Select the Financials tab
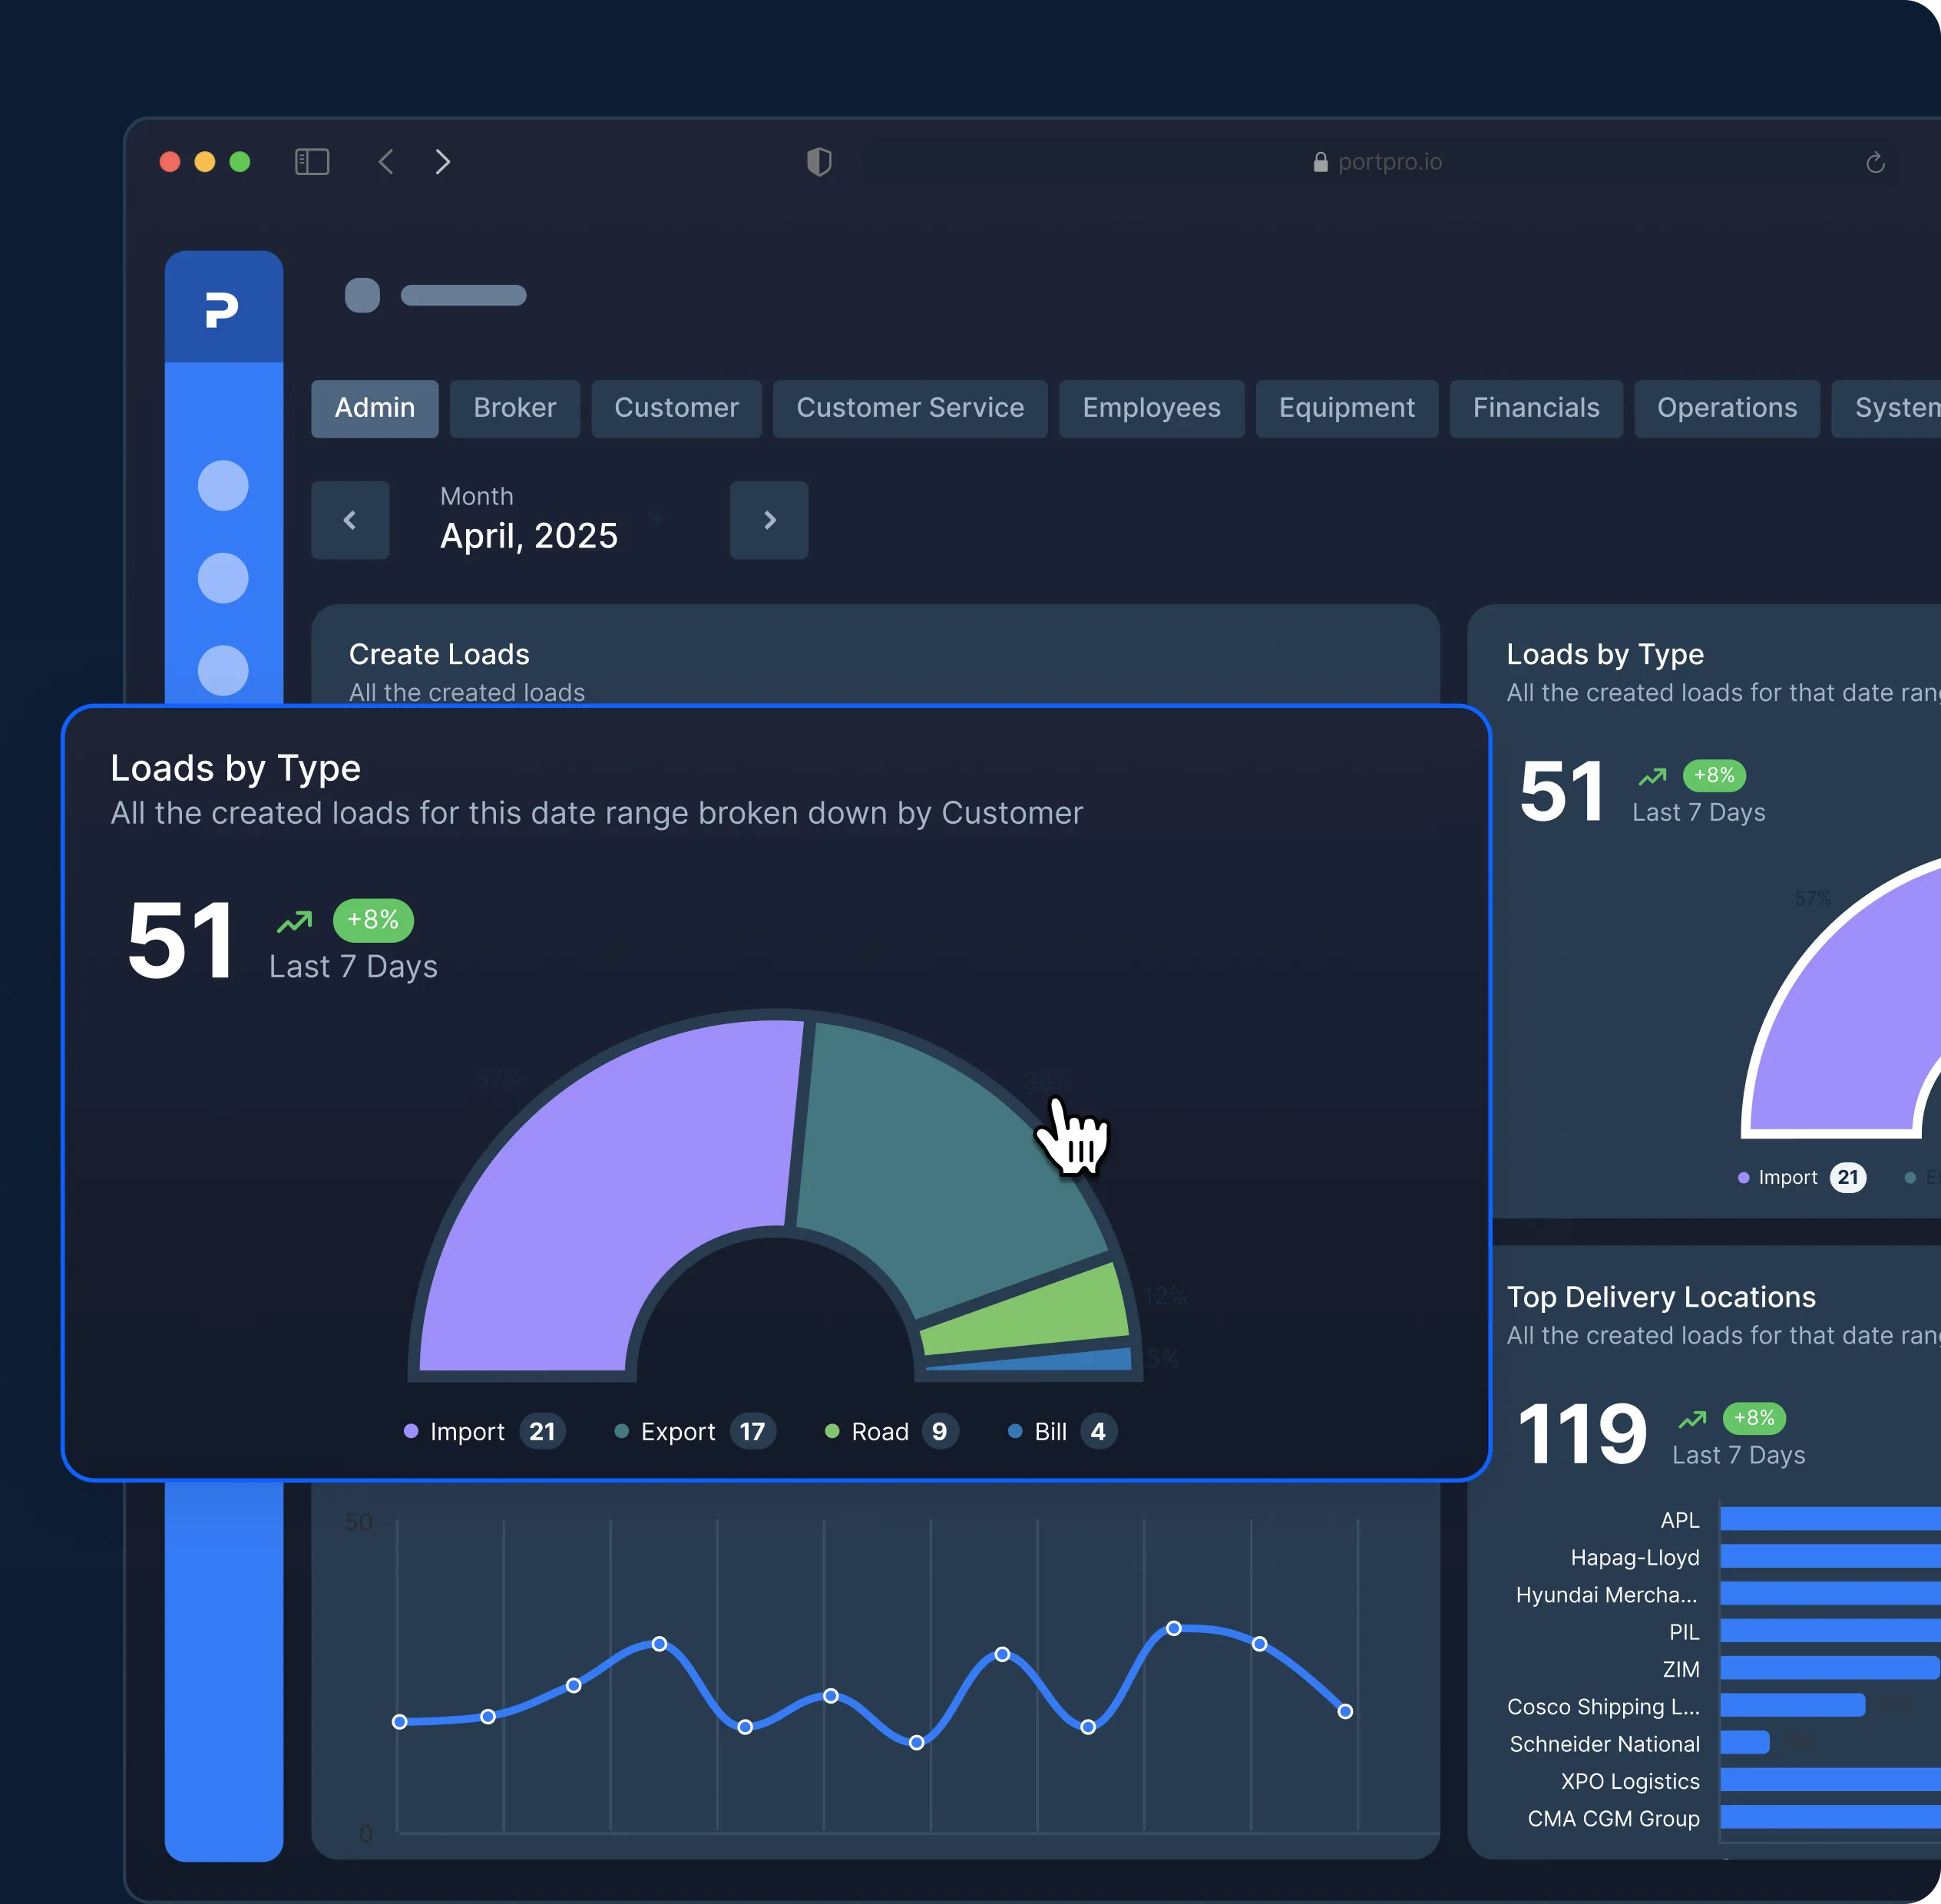The height and width of the screenshot is (1904, 1941). (1535, 408)
